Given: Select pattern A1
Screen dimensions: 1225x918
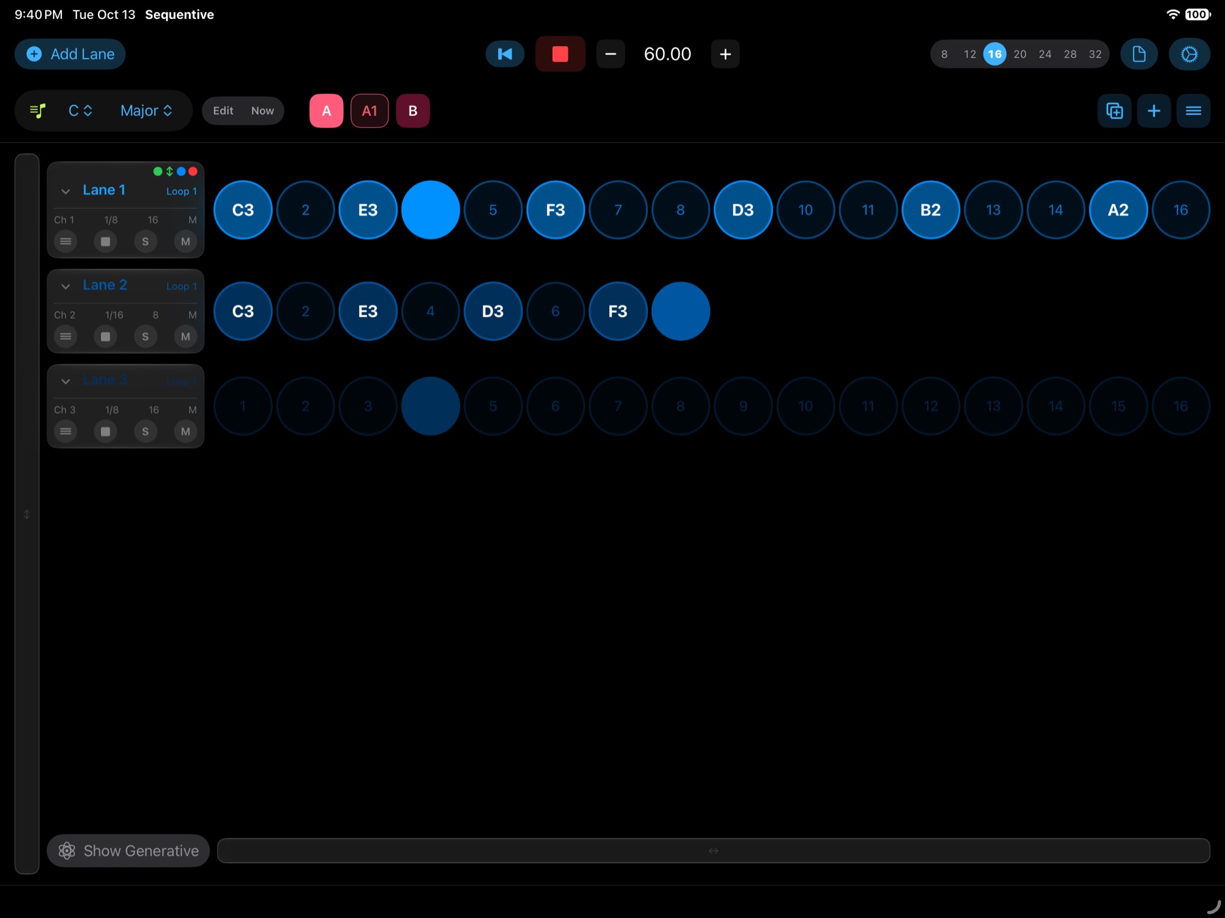Looking at the screenshot, I should pyautogui.click(x=370, y=111).
